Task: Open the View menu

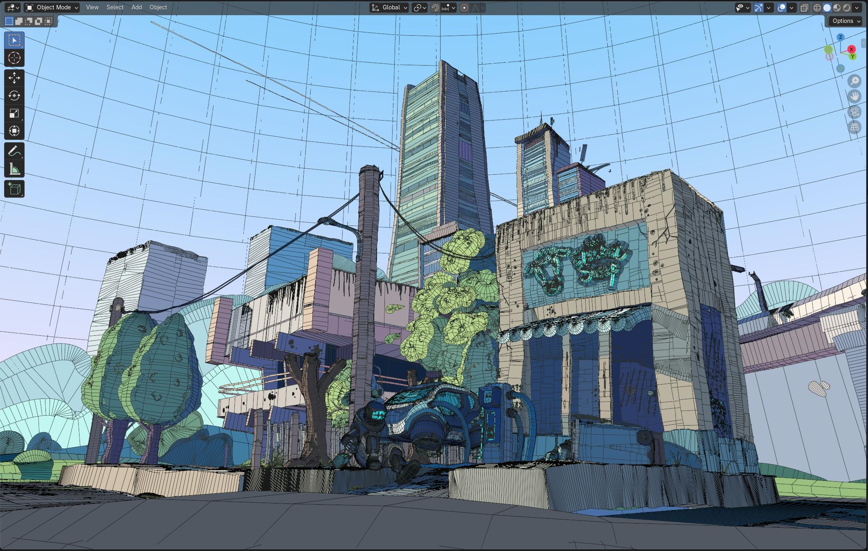Action: click(92, 7)
